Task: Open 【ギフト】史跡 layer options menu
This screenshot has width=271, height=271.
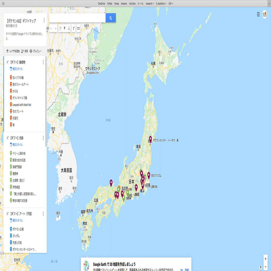Action: [x=43, y=138]
